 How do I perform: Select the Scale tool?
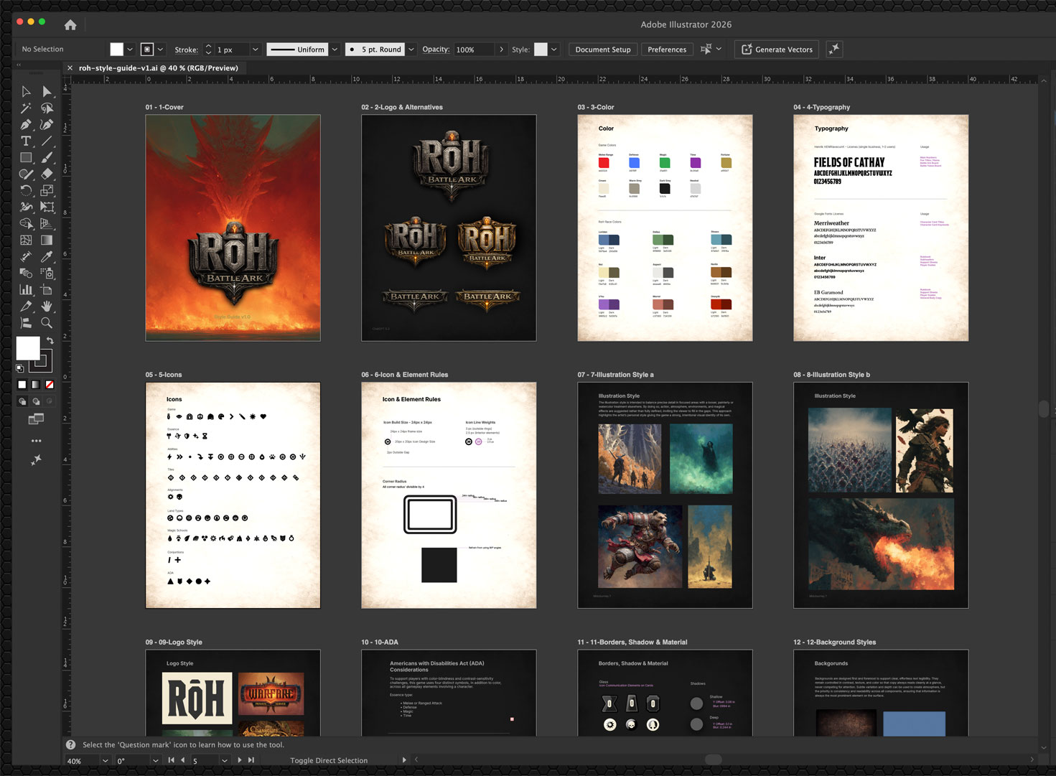coord(47,190)
